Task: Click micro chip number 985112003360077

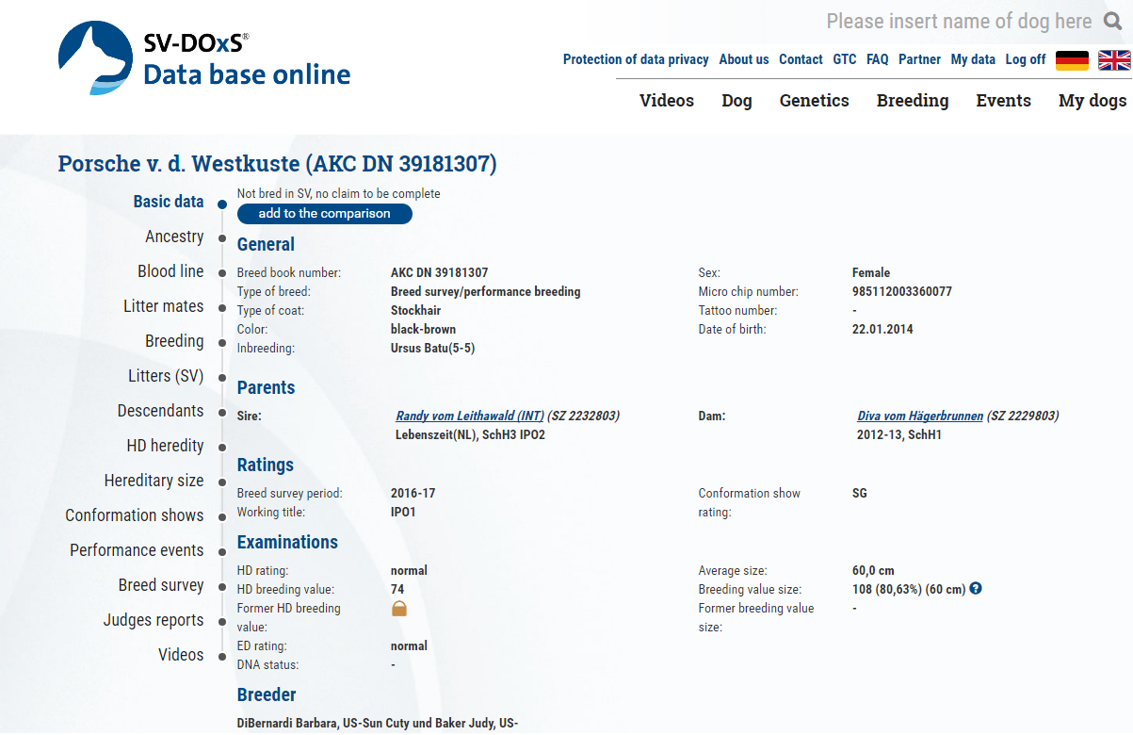Action: (902, 291)
